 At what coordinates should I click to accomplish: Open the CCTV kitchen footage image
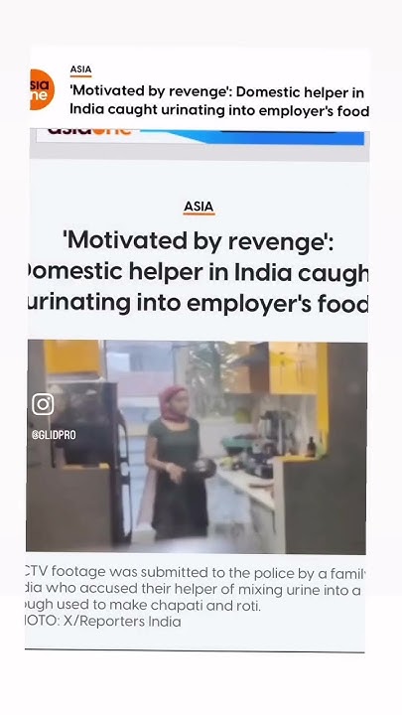197,447
